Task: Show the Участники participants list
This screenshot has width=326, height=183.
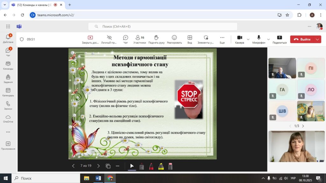Action: [139, 39]
